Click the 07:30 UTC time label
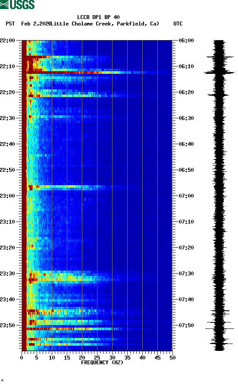This screenshot has height=385, width=238. [x=186, y=274]
